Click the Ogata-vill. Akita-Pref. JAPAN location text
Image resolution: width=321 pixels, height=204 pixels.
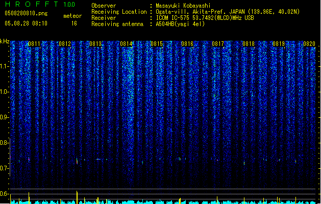[228, 12]
